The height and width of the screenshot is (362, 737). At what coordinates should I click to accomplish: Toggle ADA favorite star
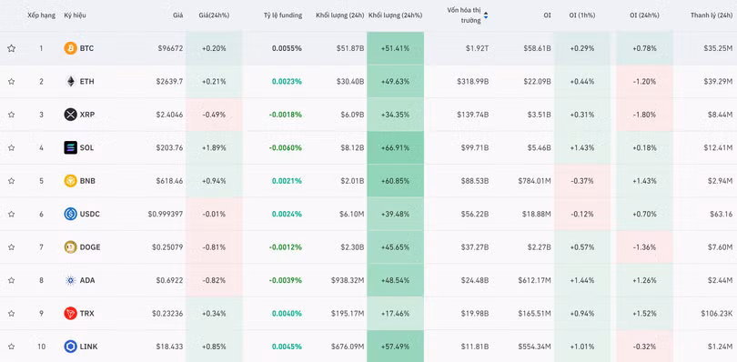[11, 280]
